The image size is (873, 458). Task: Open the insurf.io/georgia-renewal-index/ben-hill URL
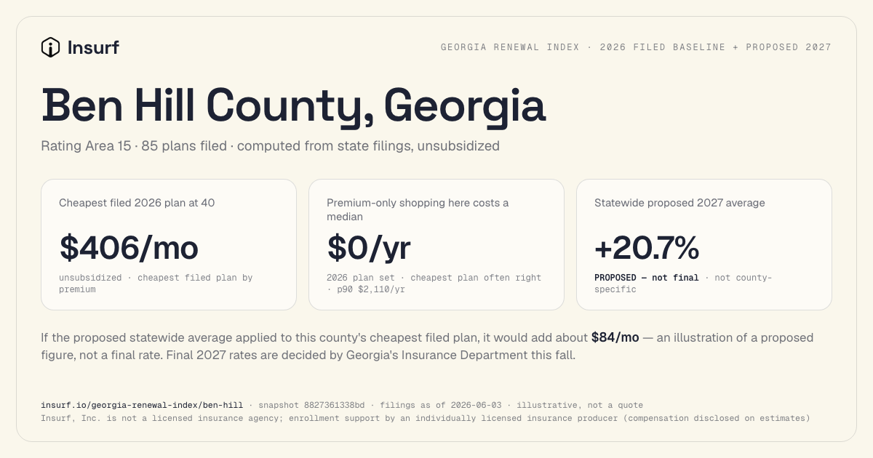142,405
